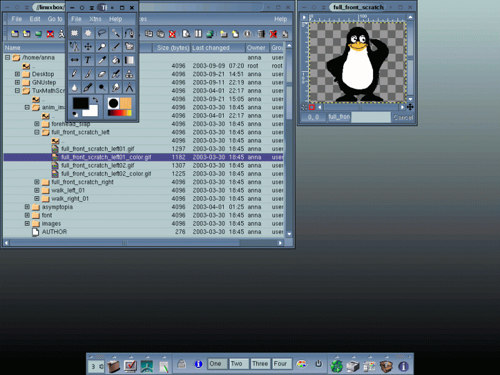Open the Go to menu in file manager
This screenshot has width=500, height=375.
tap(55, 19)
